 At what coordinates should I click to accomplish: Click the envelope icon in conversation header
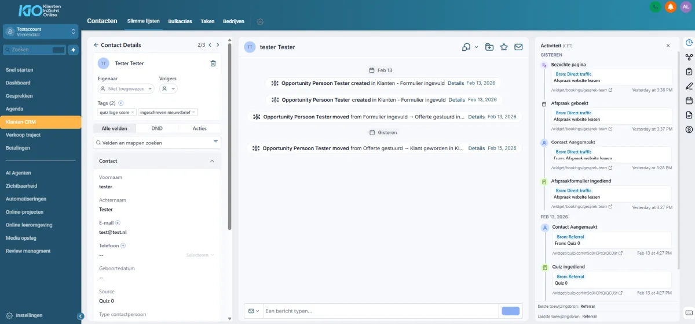pos(518,47)
